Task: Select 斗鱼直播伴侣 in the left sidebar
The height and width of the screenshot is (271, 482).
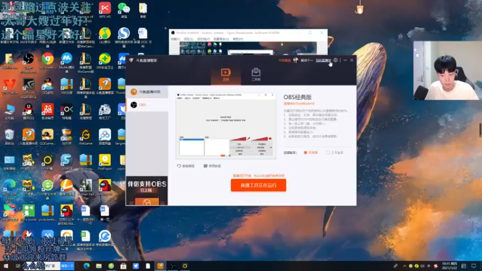Action: [x=147, y=92]
